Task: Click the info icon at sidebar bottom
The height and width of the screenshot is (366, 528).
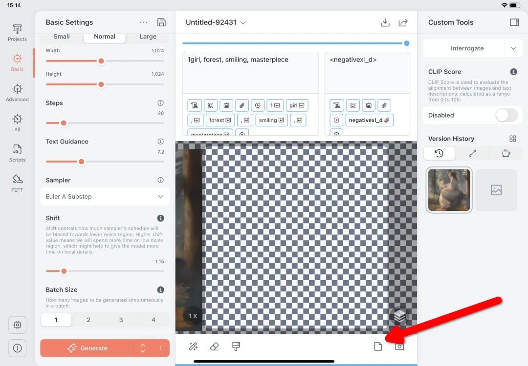Action: [x=17, y=348]
